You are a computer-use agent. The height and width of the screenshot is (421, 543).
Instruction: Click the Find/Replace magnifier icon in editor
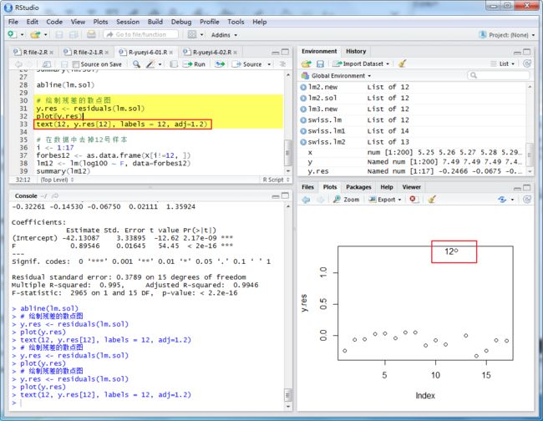136,64
